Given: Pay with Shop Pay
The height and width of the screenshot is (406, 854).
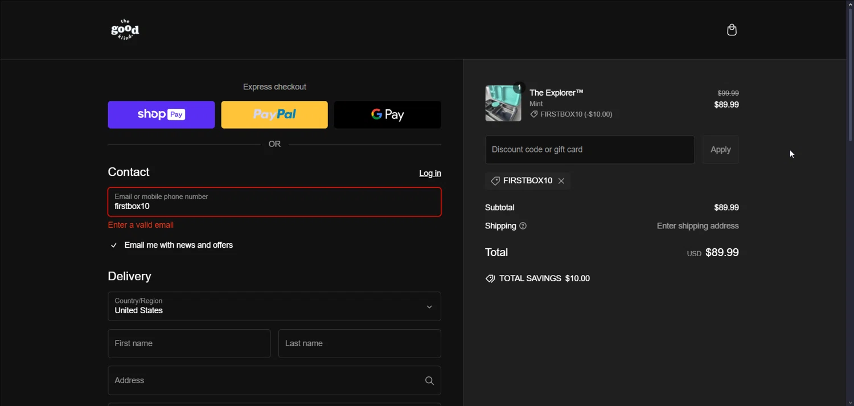Looking at the screenshot, I should point(161,114).
